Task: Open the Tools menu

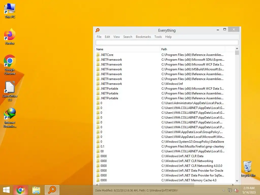Action: (158, 37)
